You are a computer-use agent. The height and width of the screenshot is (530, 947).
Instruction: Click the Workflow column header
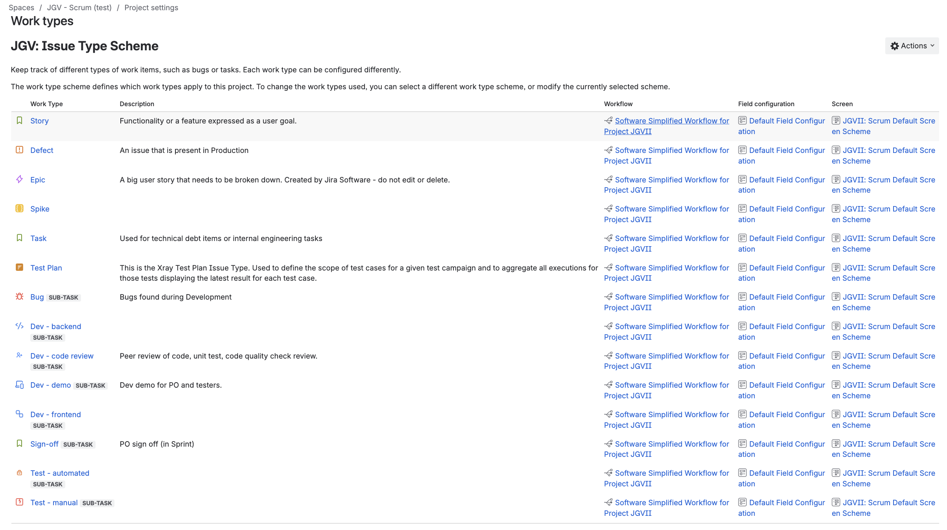[618, 104]
